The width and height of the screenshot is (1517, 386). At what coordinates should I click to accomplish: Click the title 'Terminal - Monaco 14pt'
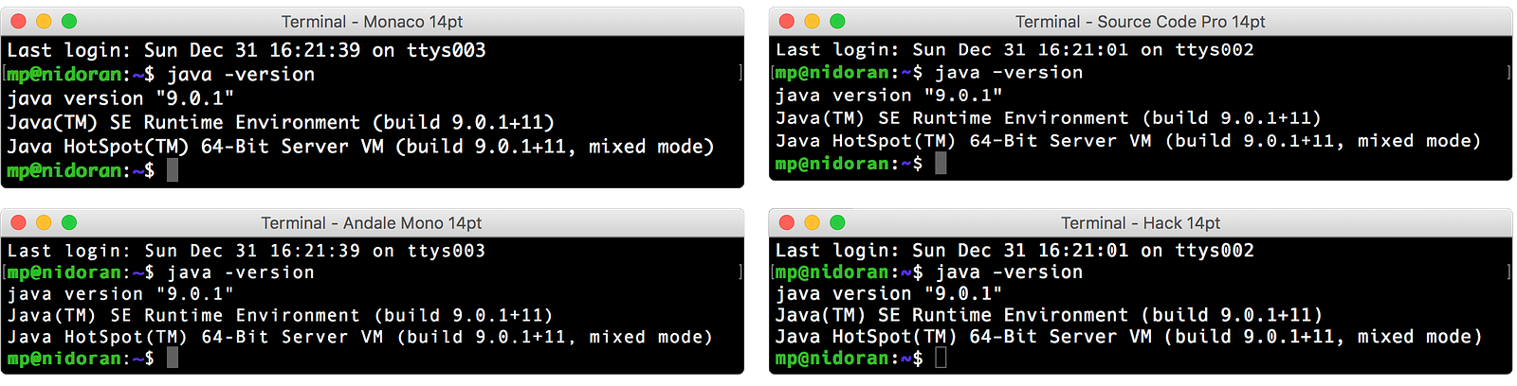372,22
